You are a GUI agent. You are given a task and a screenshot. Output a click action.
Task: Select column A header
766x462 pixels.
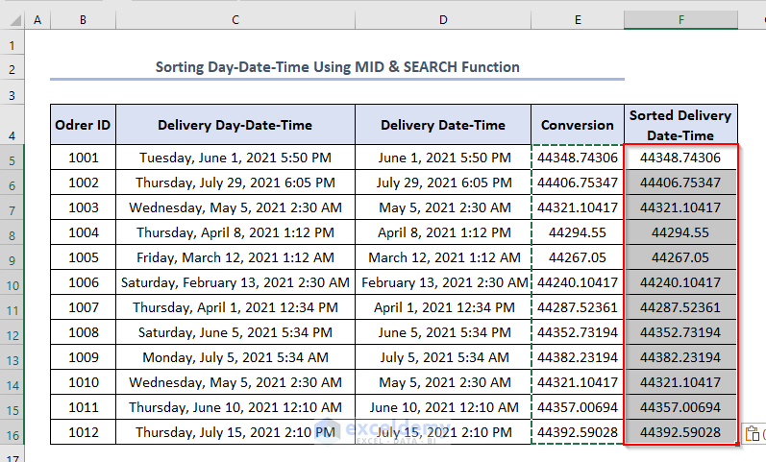pyautogui.click(x=37, y=19)
